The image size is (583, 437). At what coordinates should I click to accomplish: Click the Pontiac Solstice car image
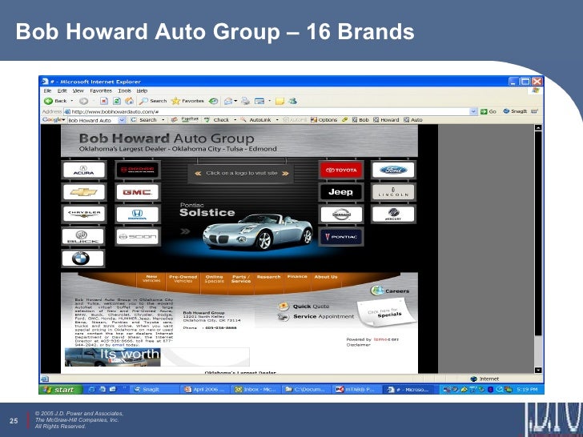coord(258,231)
